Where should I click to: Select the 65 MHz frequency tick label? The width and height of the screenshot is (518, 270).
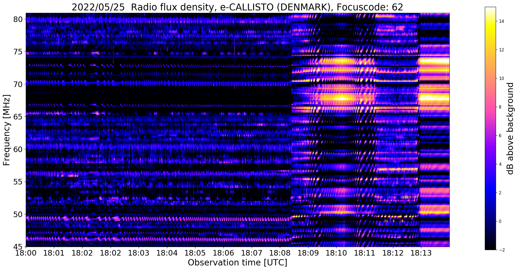[x=18, y=117]
